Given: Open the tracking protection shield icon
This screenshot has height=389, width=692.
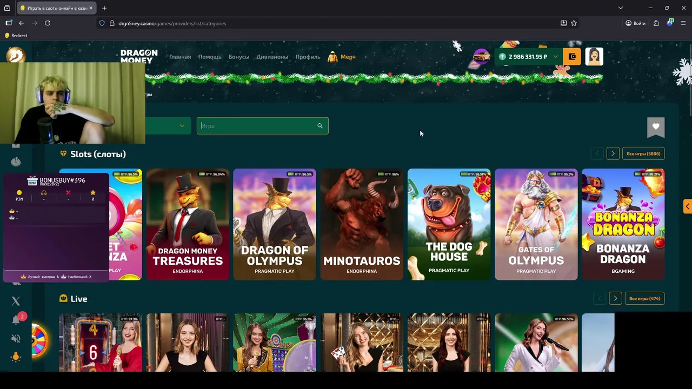Looking at the screenshot, I should [102, 23].
